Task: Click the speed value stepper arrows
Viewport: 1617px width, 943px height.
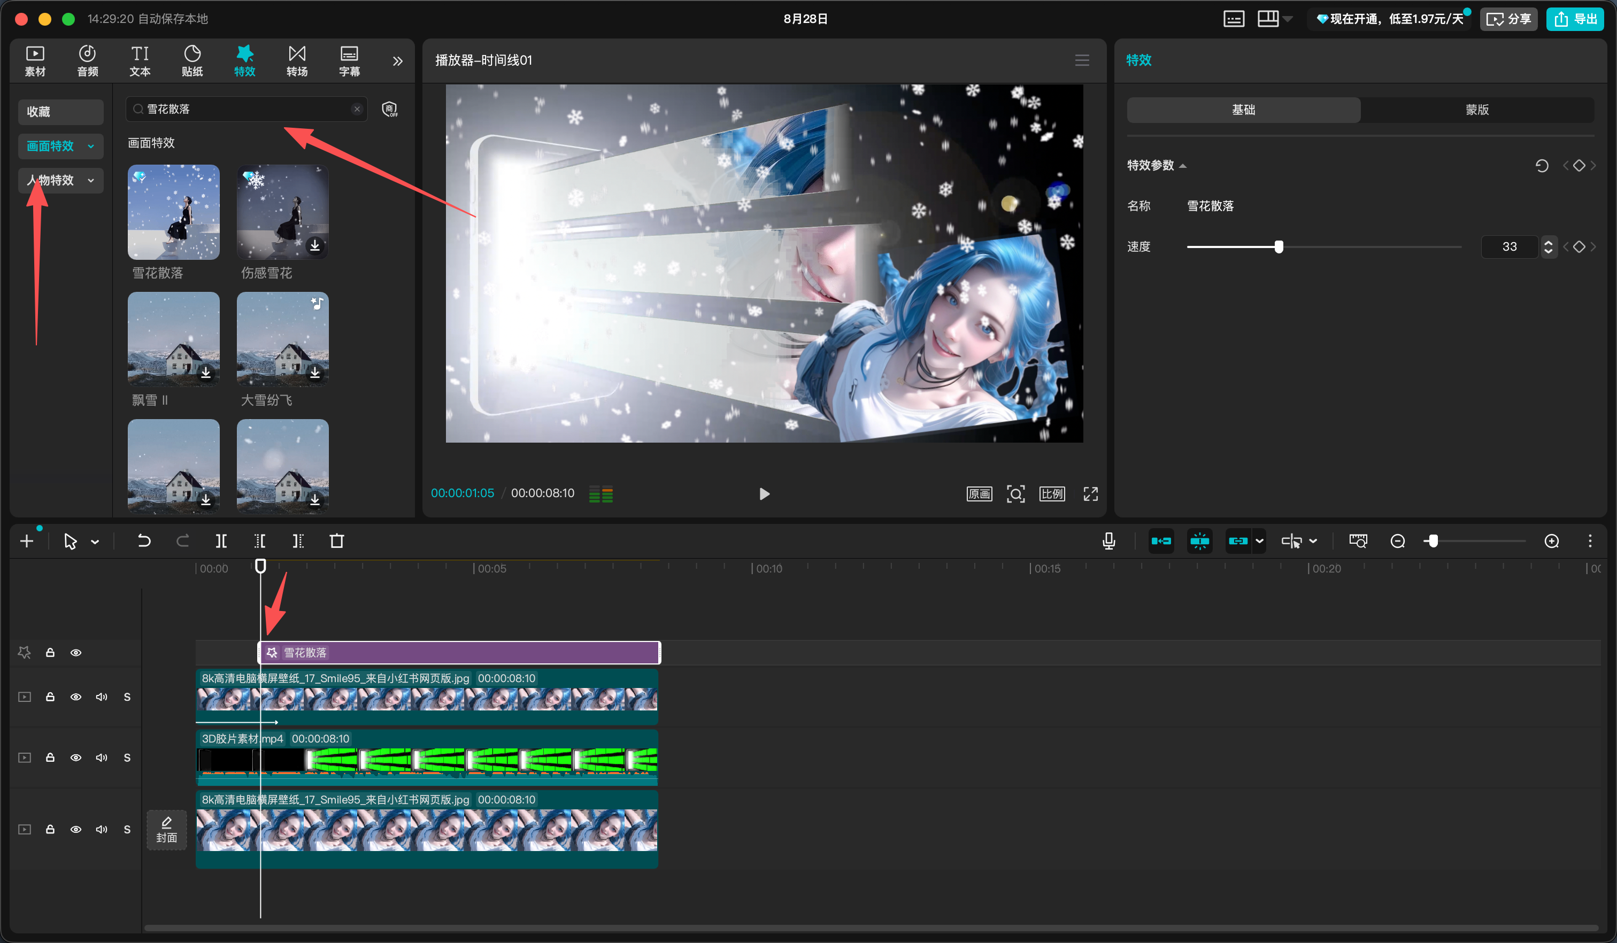Action: pos(1549,247)
